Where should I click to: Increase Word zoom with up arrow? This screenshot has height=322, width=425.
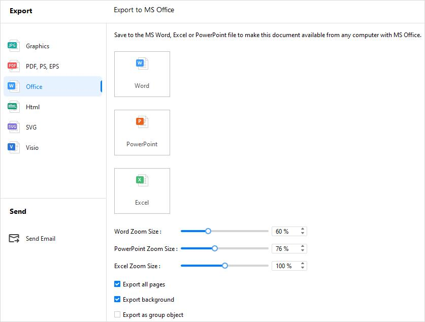click(303, 229)
